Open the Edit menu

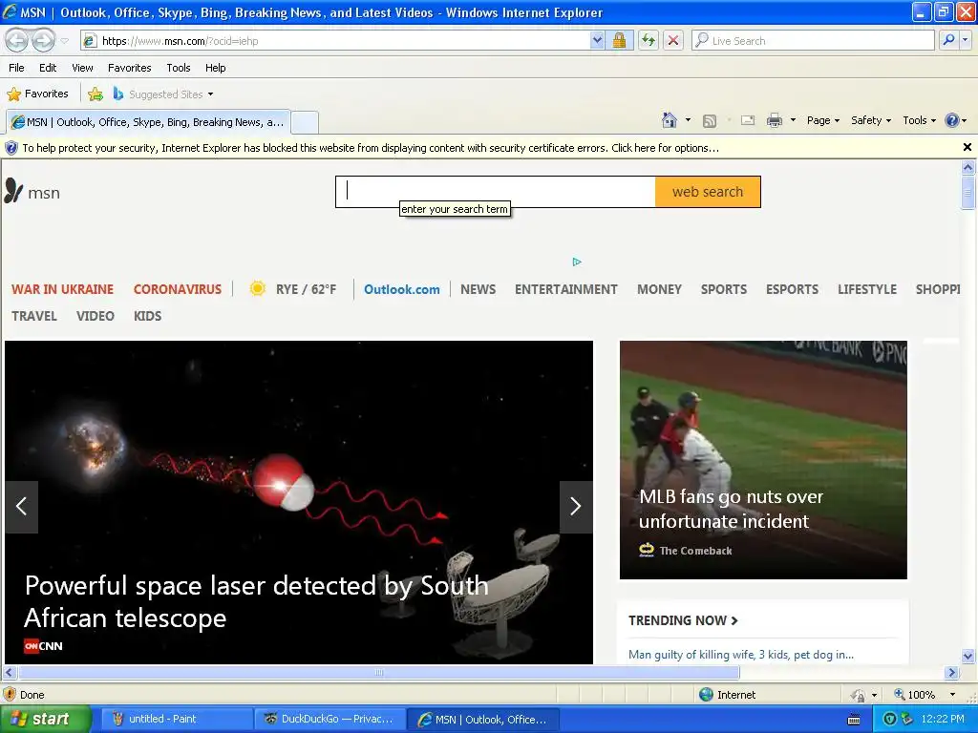coord(48,68)
